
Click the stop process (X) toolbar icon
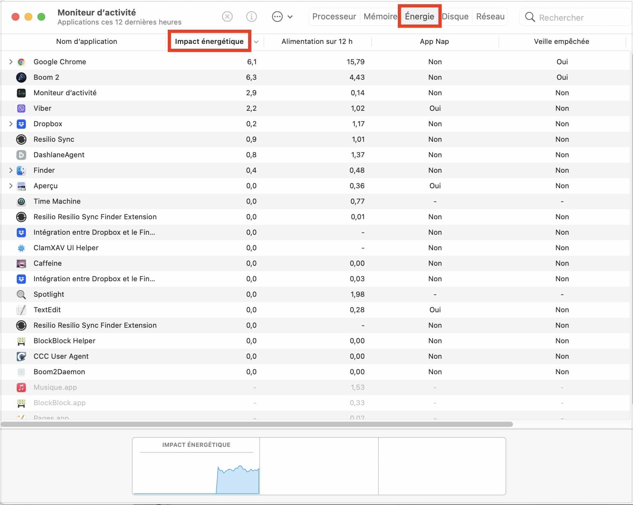point(227,16)
